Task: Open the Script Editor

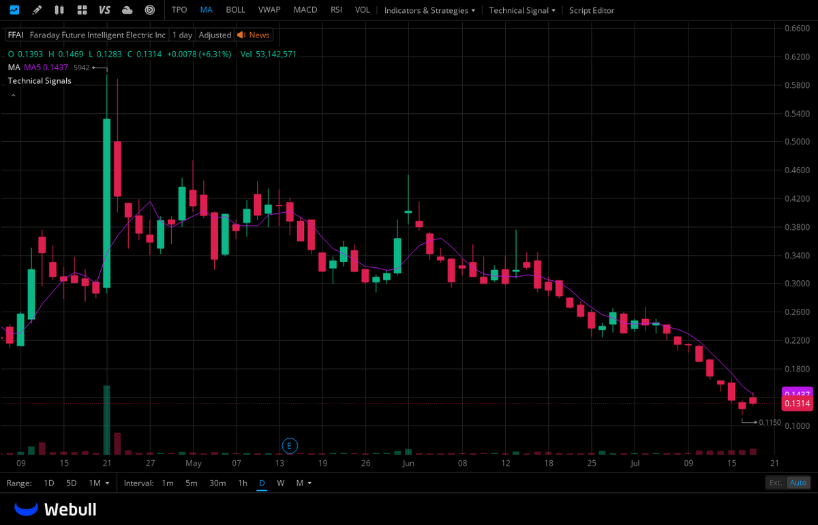Action: coord(592,10)
